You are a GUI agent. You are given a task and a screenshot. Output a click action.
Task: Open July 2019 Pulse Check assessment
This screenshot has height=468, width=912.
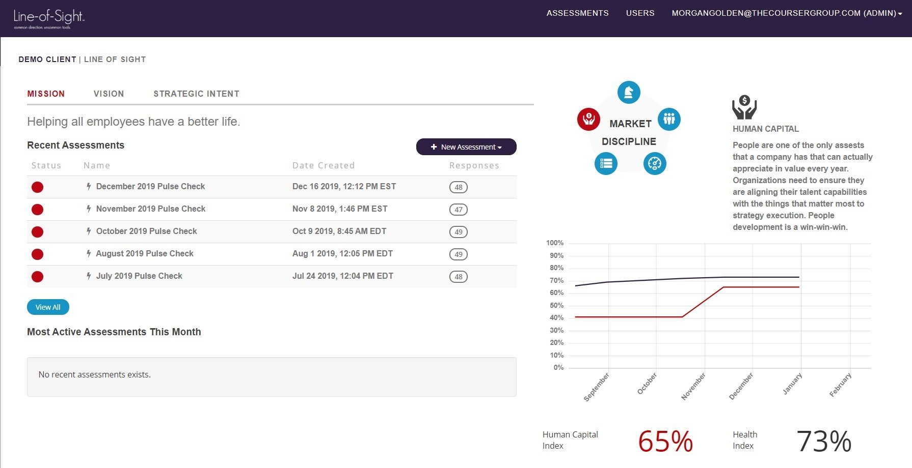coord(139,276)
